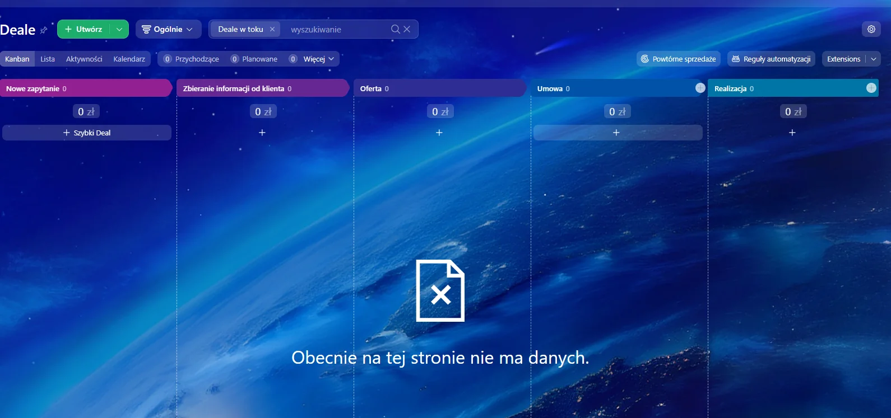
Task: Add deal in Umowa column via plus
Action: pos(618,133)
